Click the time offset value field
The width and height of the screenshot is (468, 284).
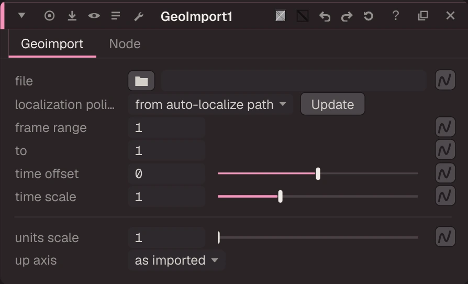click(x=166, y=173)
